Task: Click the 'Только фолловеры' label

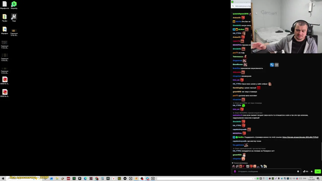Action: (241, 163)
